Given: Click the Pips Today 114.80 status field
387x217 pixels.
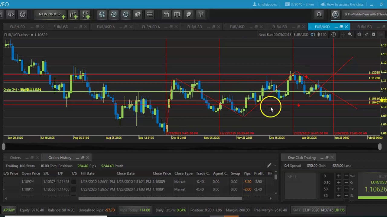Looking at the screenshot, I should (x=135, y=210).
